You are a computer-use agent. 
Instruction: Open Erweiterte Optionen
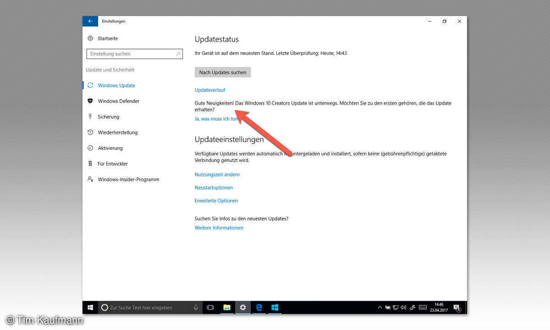click(216, 201)
